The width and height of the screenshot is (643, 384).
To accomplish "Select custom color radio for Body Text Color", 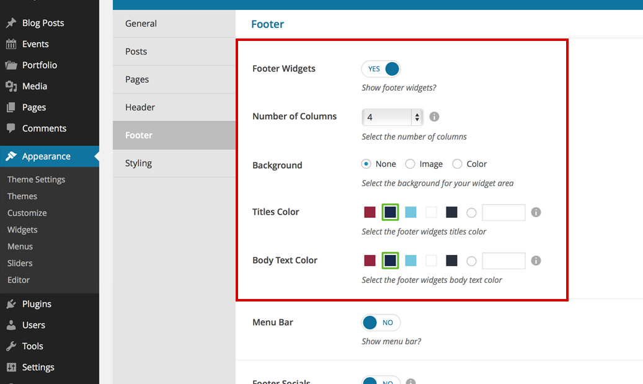I will tap(472, 261).
